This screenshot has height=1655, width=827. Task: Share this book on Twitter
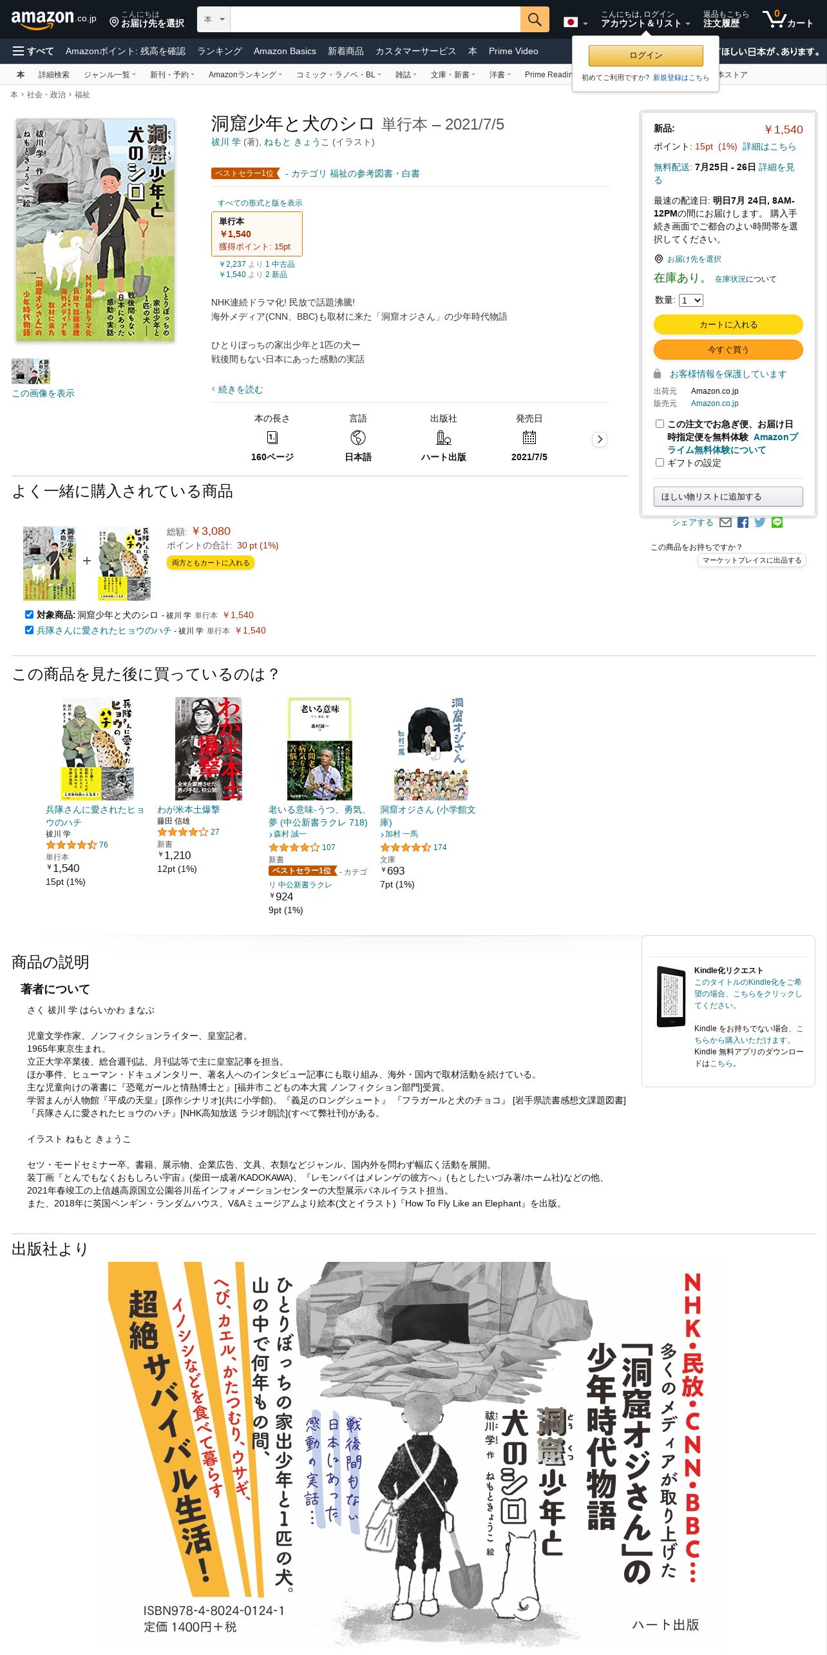pos(760,523)
